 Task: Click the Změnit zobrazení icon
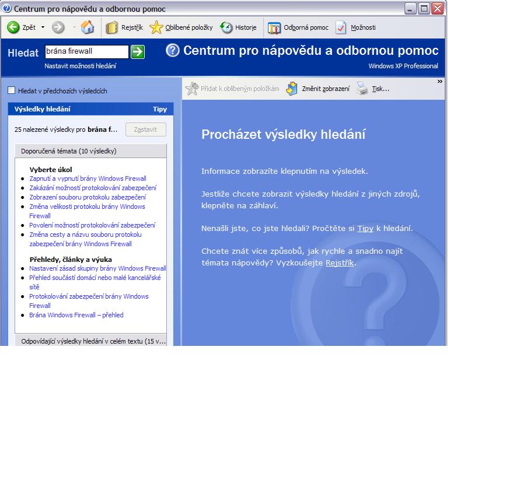(292, 89)
